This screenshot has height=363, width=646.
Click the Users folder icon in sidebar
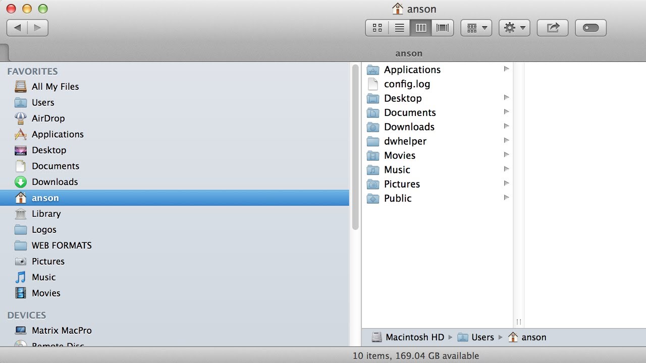click(21, 102)
